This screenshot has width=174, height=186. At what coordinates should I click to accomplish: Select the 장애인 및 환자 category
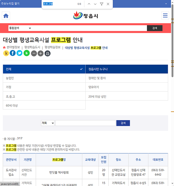click(x=127, y=78)
